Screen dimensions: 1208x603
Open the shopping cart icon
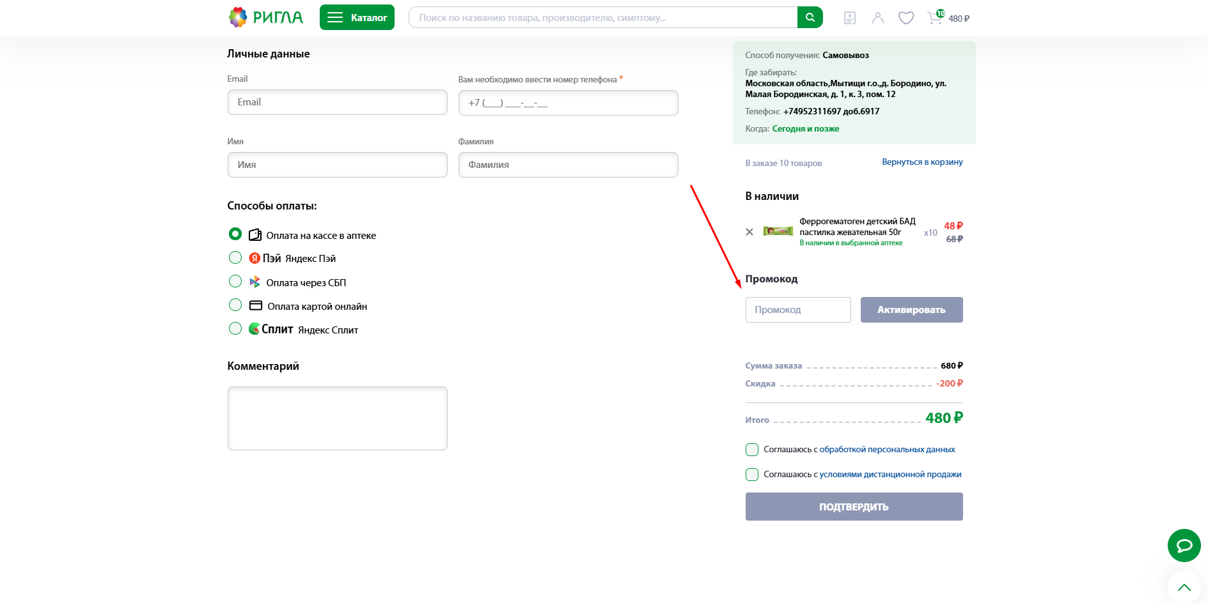(935, 17)
